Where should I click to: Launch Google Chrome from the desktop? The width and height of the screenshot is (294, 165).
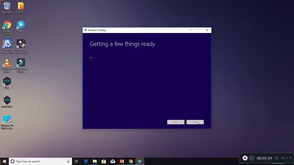7,27
